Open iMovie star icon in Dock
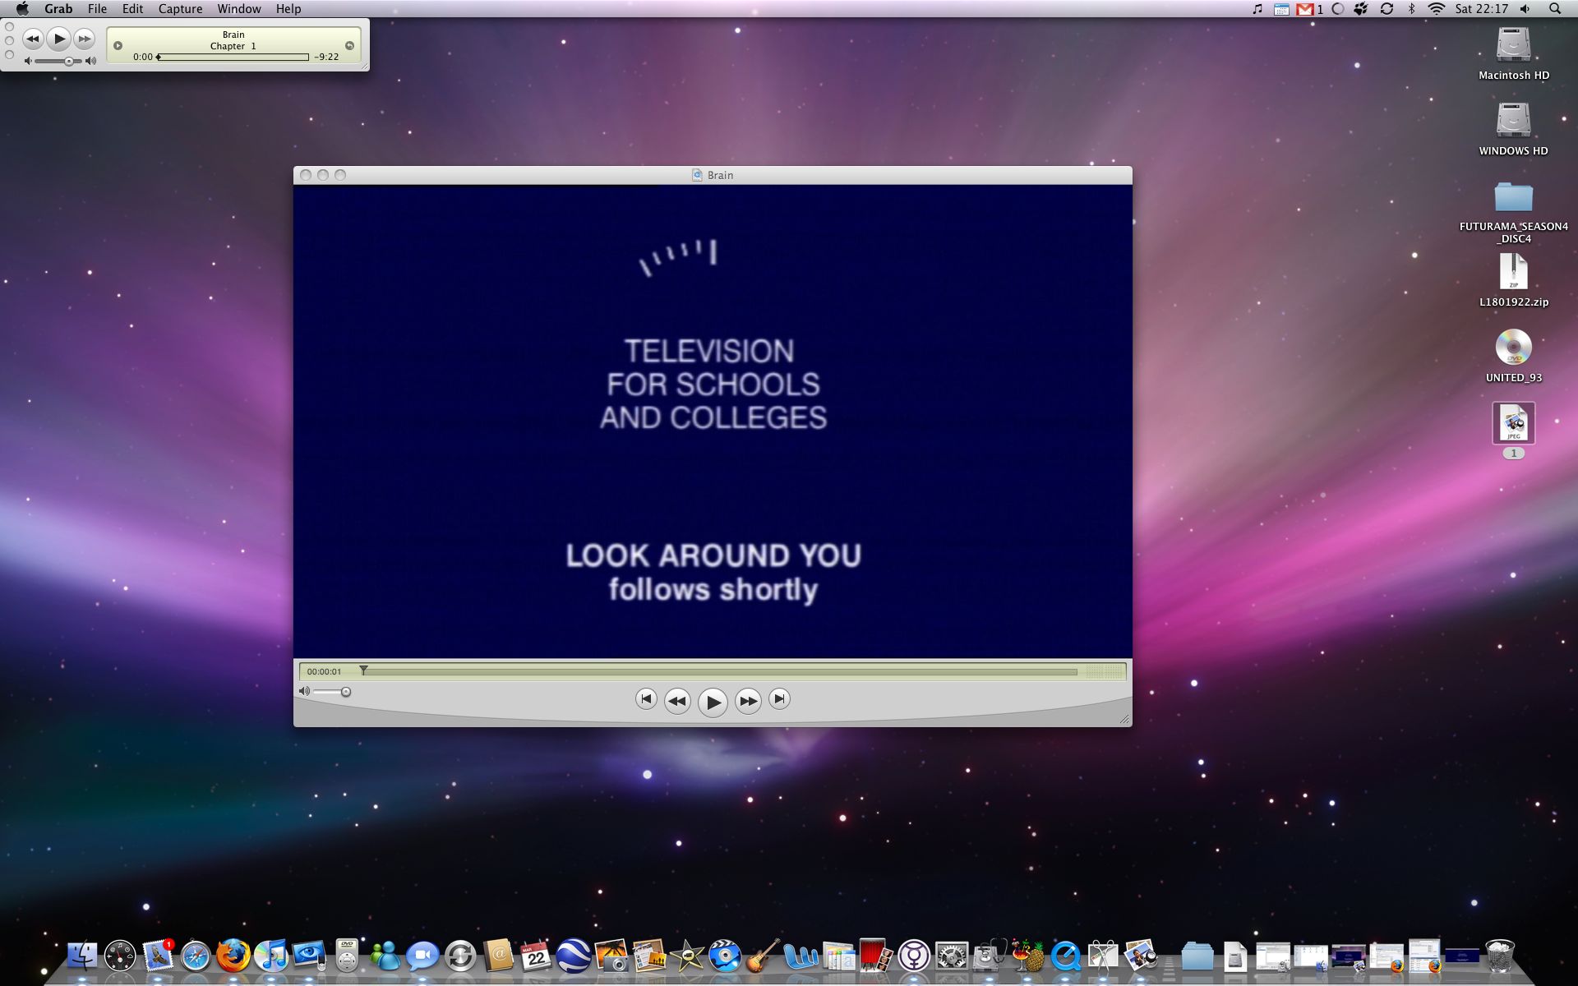This screenshot has width=1578, height=986. (x=687, y=956)
